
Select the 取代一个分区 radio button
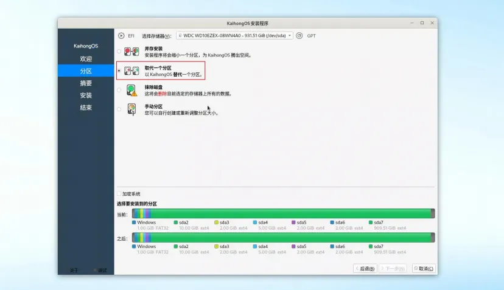click(119, 71)
